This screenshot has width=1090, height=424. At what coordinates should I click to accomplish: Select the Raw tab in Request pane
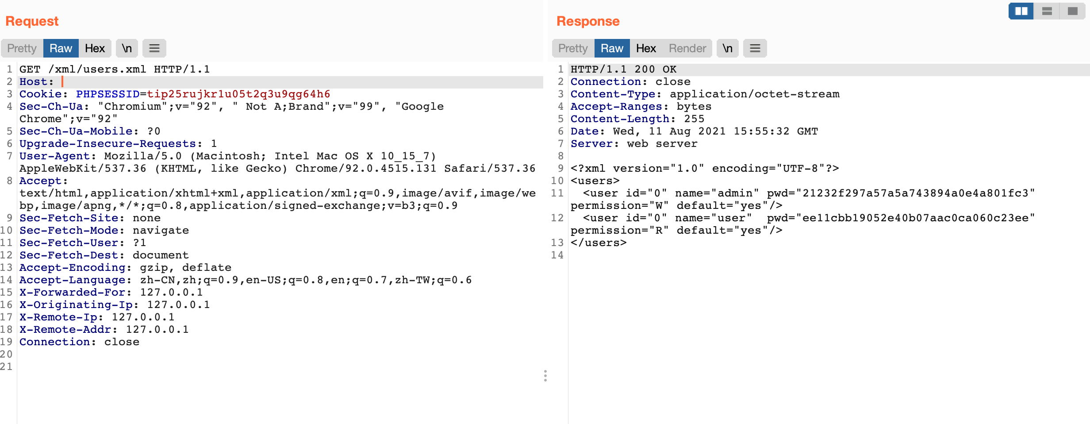61,48
